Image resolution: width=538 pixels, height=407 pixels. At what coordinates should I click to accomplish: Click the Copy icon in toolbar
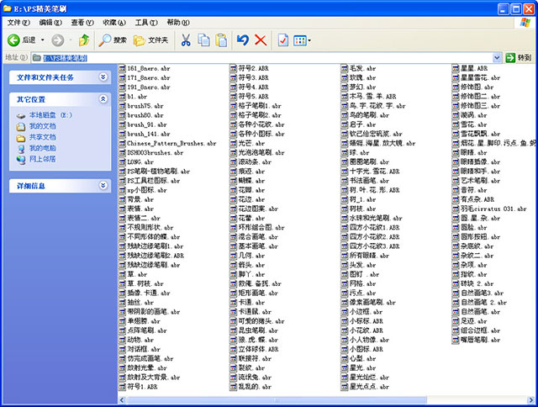click(203, 40)
